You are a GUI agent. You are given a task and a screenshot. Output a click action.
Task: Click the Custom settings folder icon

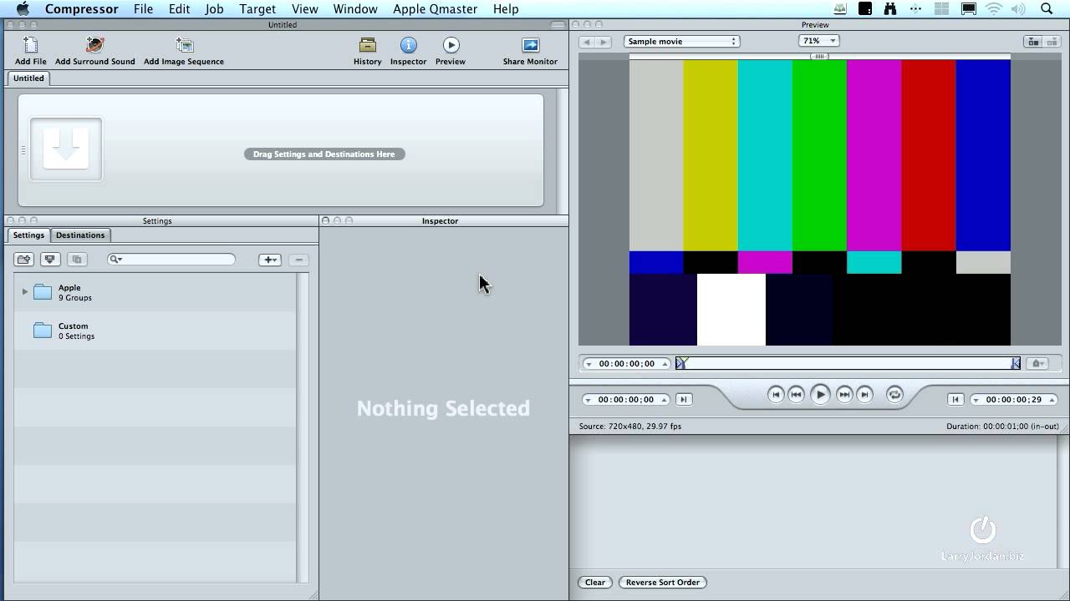(x=43, y=331)
